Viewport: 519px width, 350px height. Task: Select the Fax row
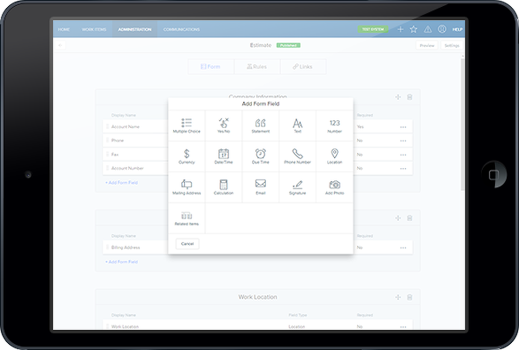[257, 155]
